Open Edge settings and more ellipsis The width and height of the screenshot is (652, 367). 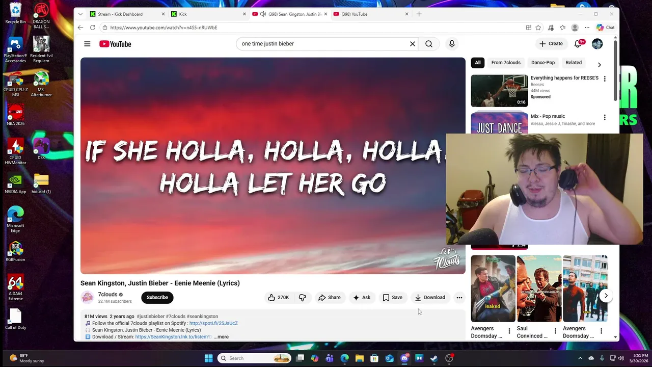coord(587,28)
